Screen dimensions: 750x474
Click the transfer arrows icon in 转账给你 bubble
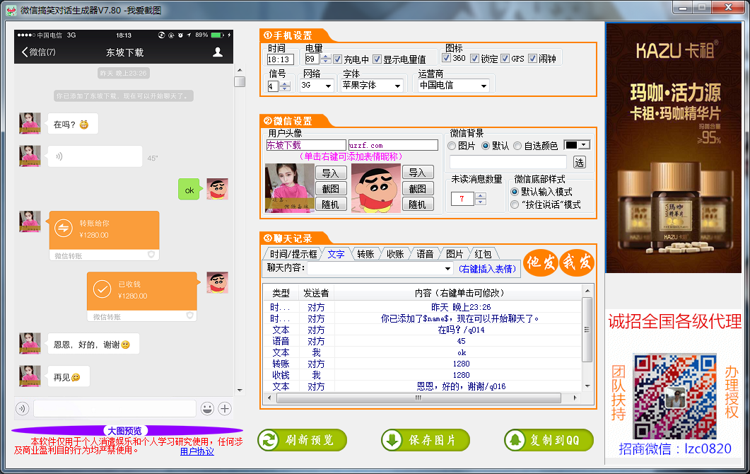(64, 229)
